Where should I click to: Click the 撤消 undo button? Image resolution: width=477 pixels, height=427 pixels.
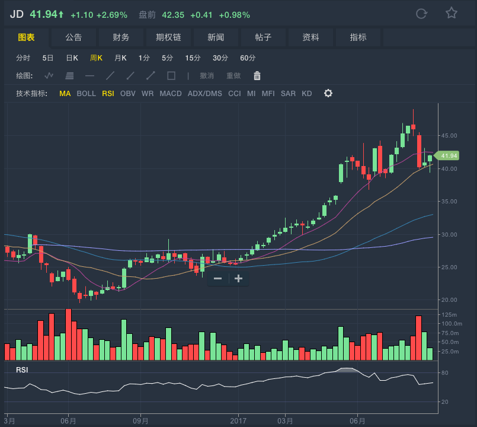[207, 75]
